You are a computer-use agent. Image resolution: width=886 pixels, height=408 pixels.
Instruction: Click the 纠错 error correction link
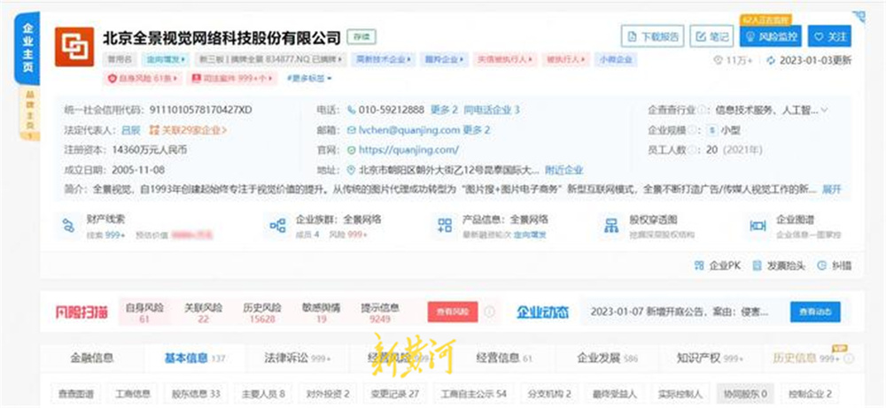[835, 266]
